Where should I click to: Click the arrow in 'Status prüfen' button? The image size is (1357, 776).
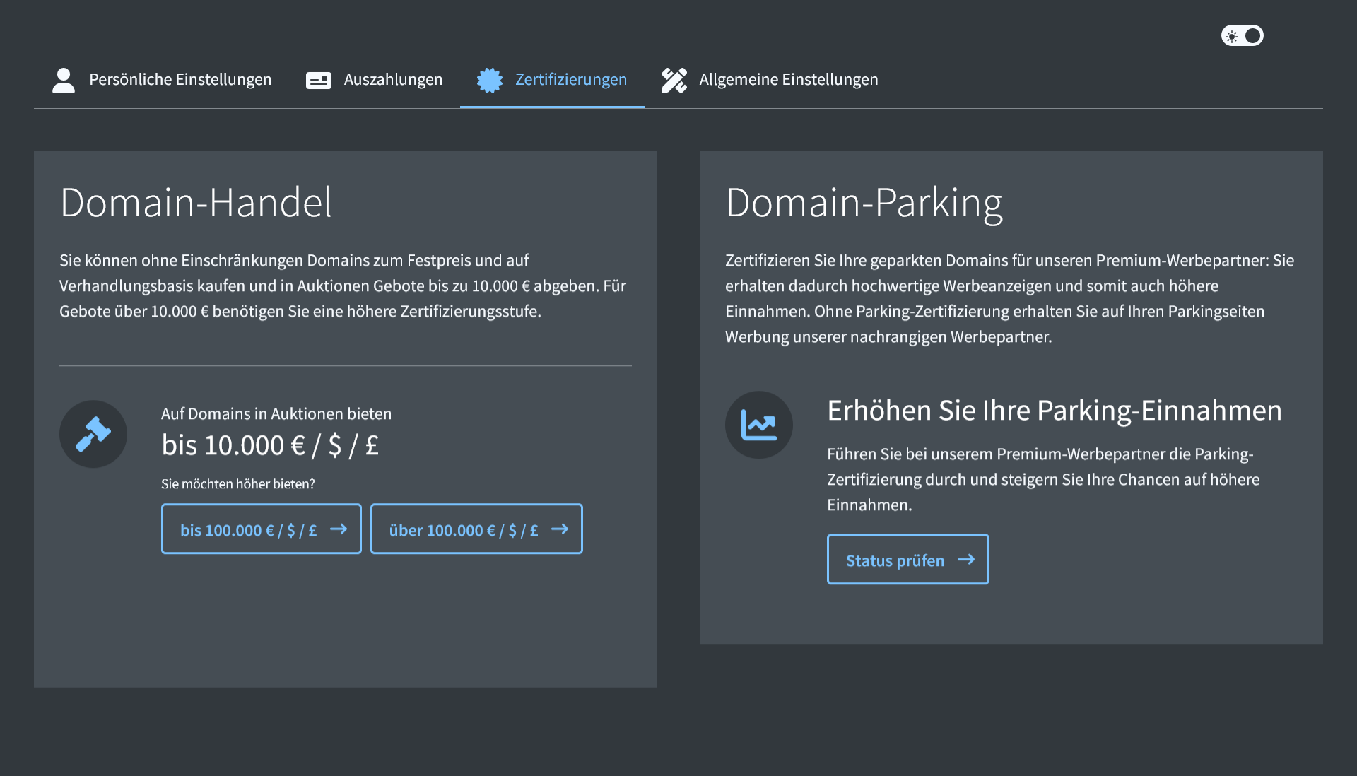[966, 559]
